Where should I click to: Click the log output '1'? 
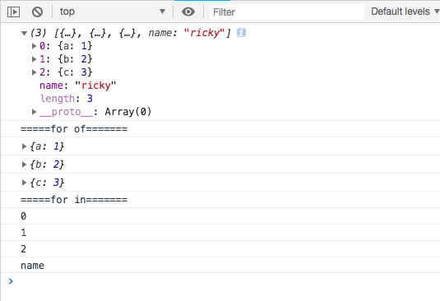pyautogui.click(x=24, y=233)
